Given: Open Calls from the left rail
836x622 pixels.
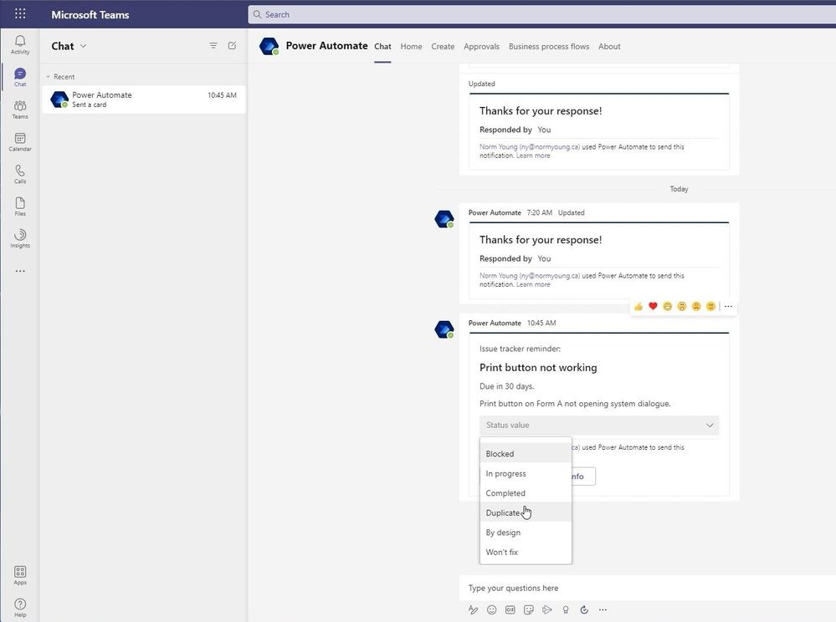Looking at the screenshot, I should [x=20, y=174].
